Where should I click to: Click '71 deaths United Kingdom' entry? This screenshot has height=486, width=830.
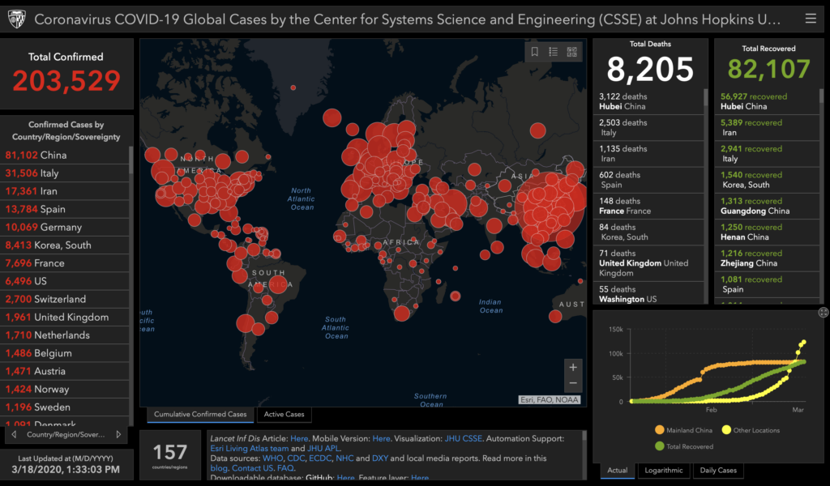[648, 262]
